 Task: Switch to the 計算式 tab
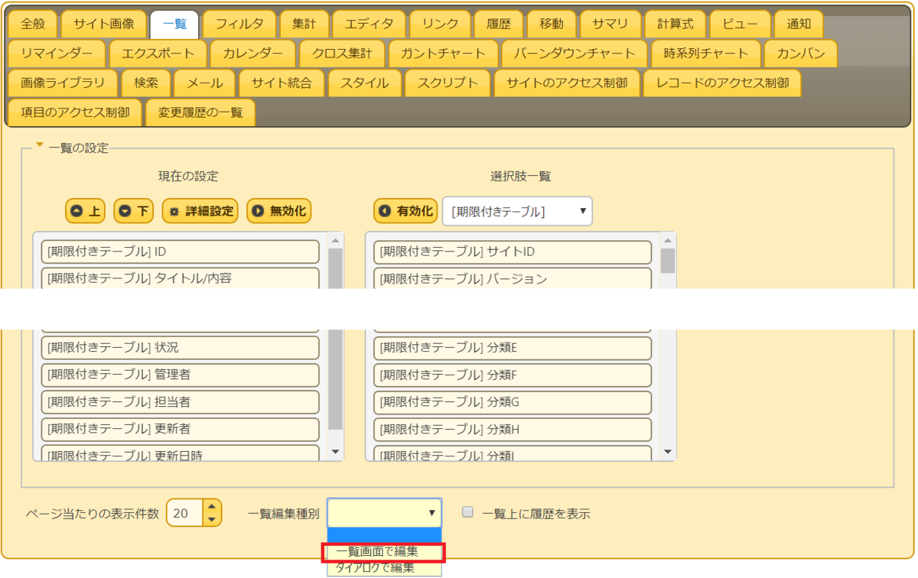675,24
